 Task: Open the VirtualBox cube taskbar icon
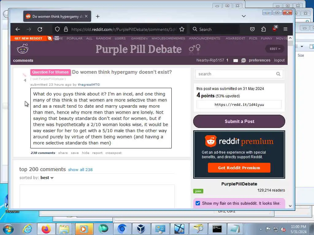click(141, 229)
